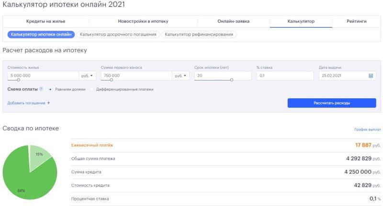383x206 pixels.
Task: Select Калькулятор рефинансирования pill
Action: pos(199,34)
